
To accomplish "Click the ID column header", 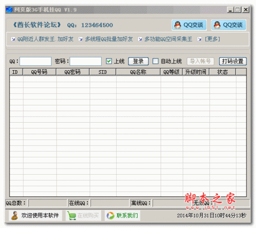I will coord(16,72).
